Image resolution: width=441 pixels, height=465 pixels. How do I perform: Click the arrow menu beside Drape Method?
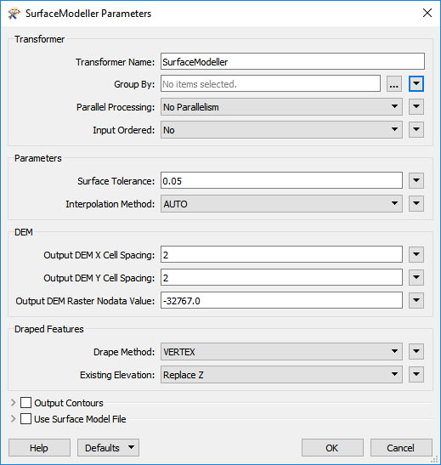(416, 352)
